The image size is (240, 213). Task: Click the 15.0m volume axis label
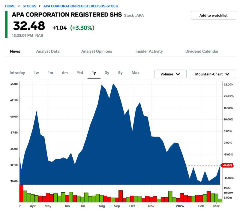(x=228, y=188)
